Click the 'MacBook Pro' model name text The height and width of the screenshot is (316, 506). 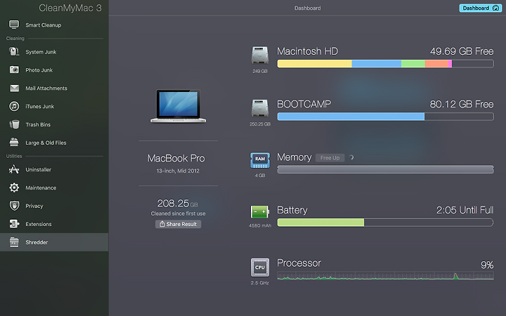(176, 158)
